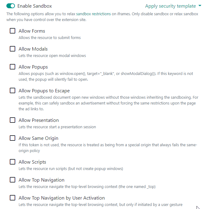Click the Allow Forms label text
220x209 pixels.
pos(32,31)
